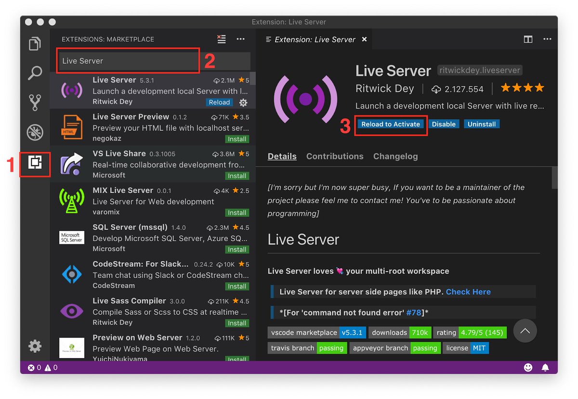Image resolution: width=578 pixels, height=399 pixels.
Task: Click the star rating in extension header
Action: click(523, 88)
